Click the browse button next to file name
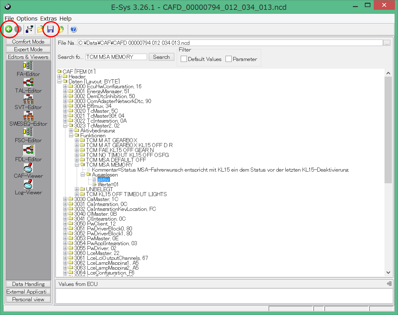The width and height of the screenshot is (398, 315). [387, 43]
